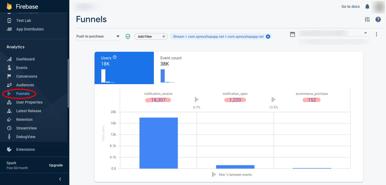Toggle filter between notification_receive and notification_open
Screen dimensions: 386x185
(197, 100)
